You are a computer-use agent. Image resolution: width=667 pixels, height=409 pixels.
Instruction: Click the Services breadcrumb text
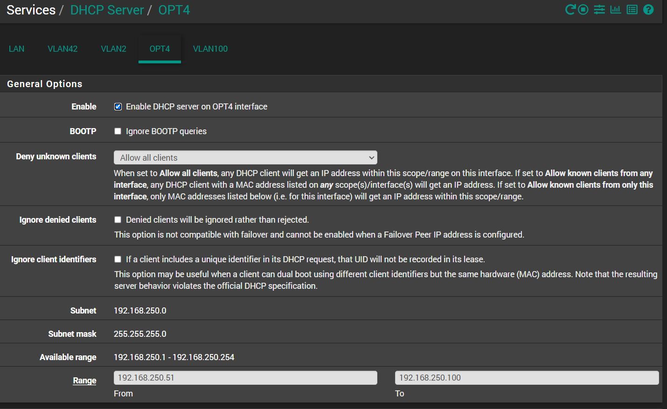(31, 10)
